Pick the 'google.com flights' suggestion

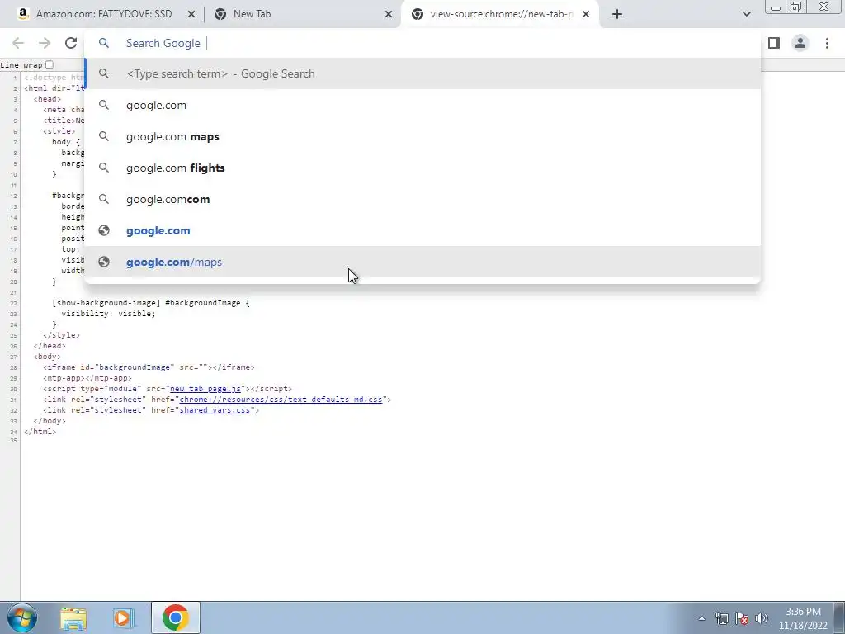(x=423, y=168)
